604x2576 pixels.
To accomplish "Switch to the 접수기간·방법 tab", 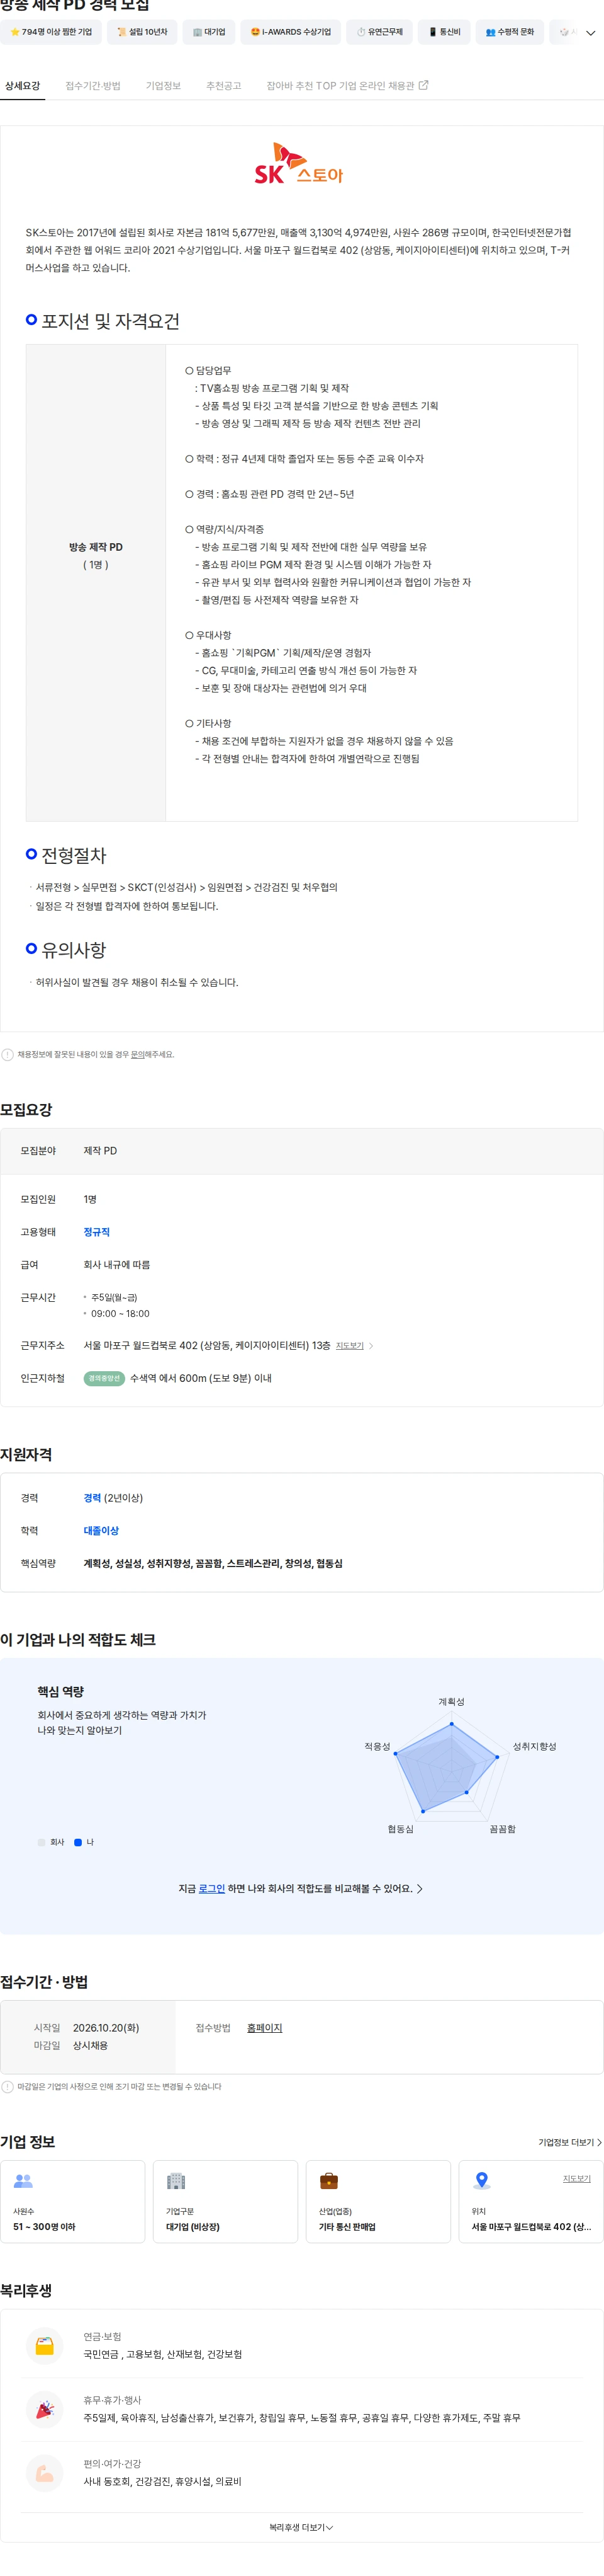I will pyautogui.click(x=93, y=86).
